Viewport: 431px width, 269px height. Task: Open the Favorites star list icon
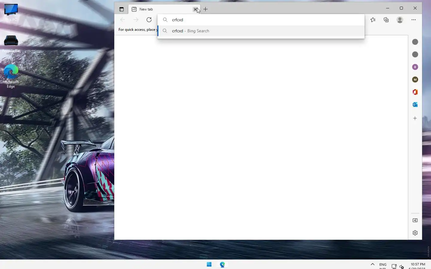[373, 20]
